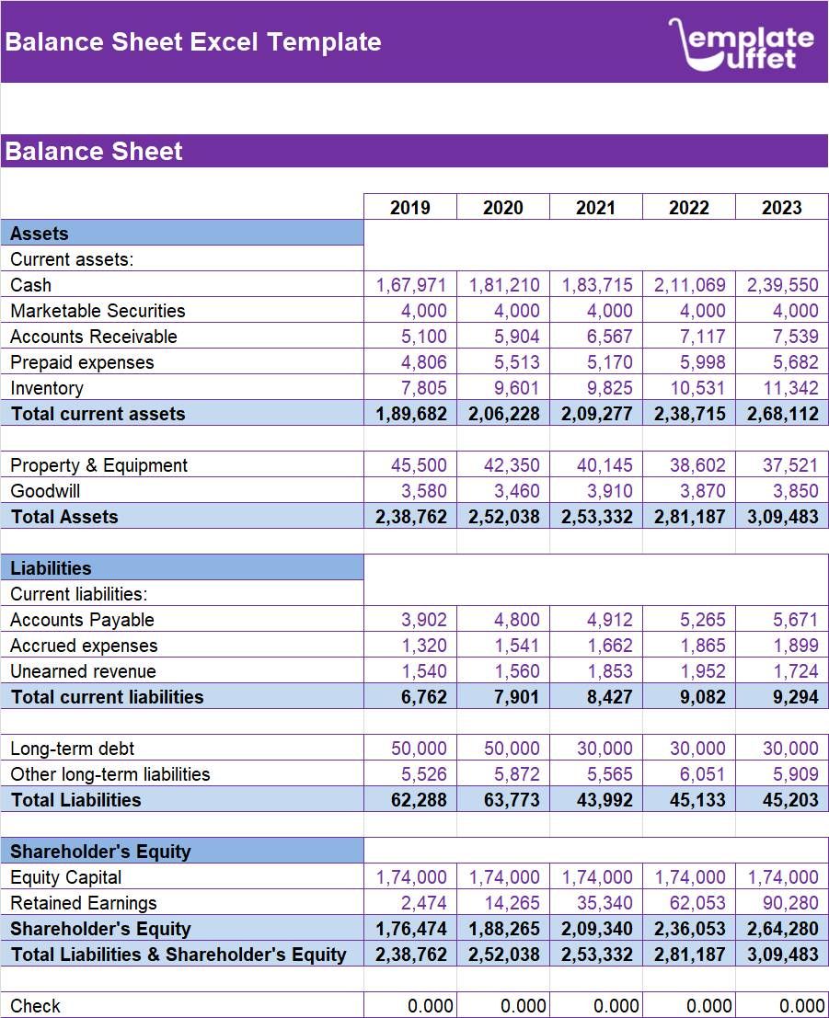This screenshot has width=829, height=1018.
Task: Select the Long-term debt value for 2019
Action: pos(421,749)
